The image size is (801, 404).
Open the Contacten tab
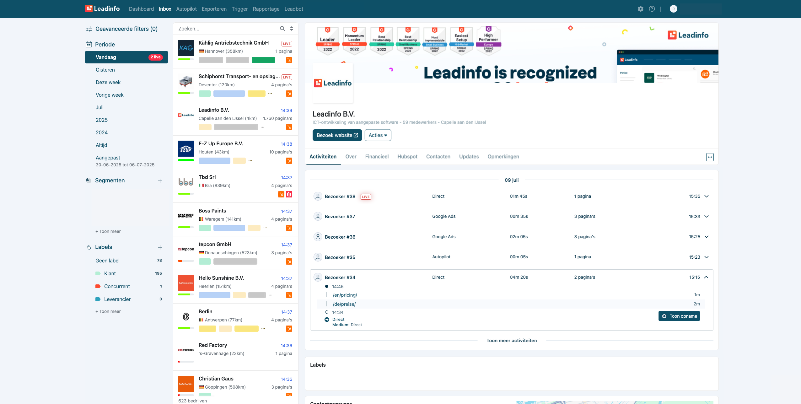pyautogui.click(x=438, y=157)
